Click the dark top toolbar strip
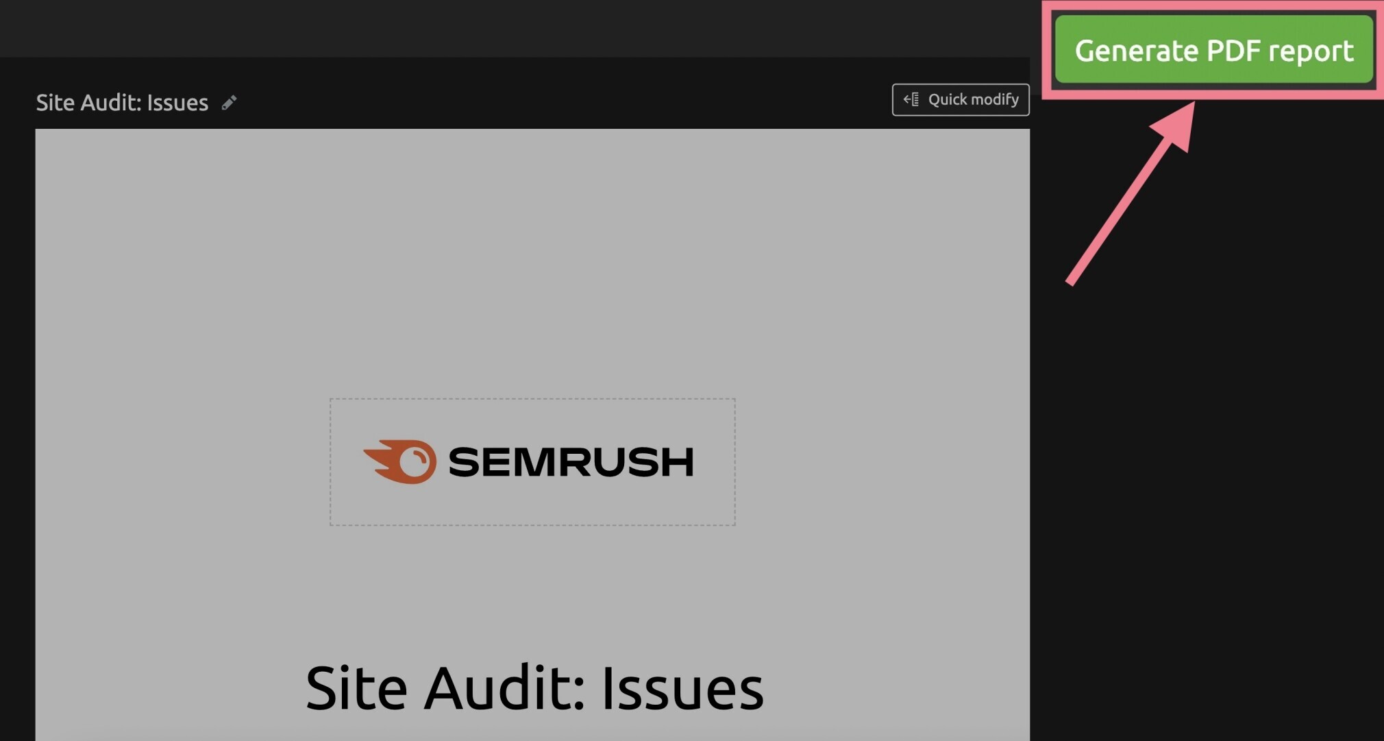Image resolution: width=1384 pixels, height=741 pixels. coord(514,27)
